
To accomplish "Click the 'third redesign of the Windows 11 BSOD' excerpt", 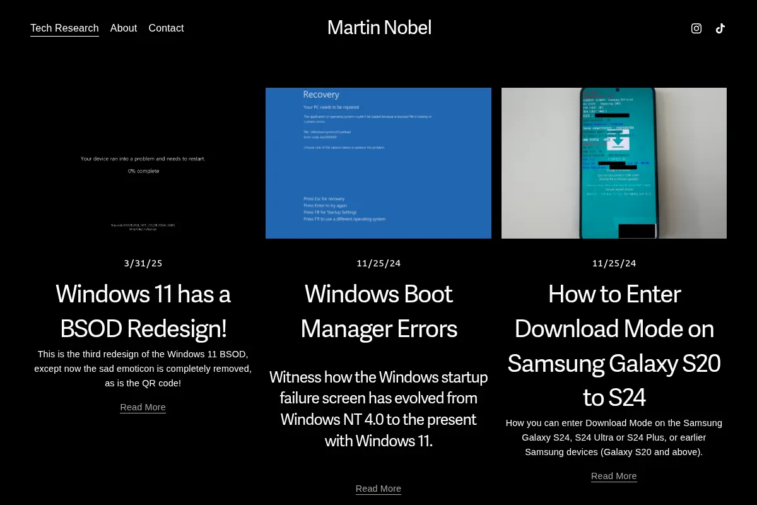I will [x=143, y=369].
